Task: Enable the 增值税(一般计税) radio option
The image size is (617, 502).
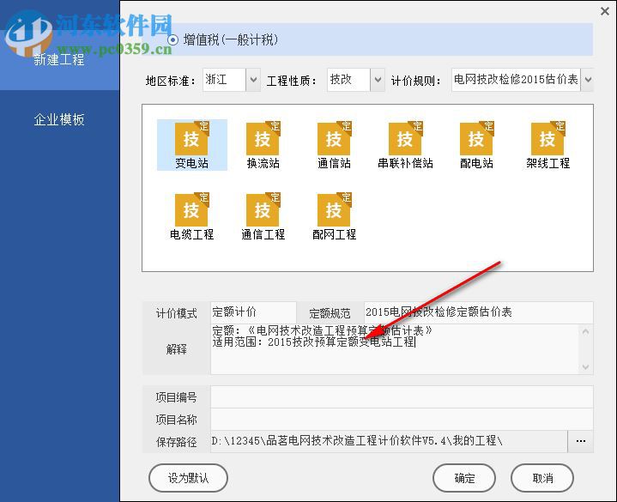Action: coord(172,39)
